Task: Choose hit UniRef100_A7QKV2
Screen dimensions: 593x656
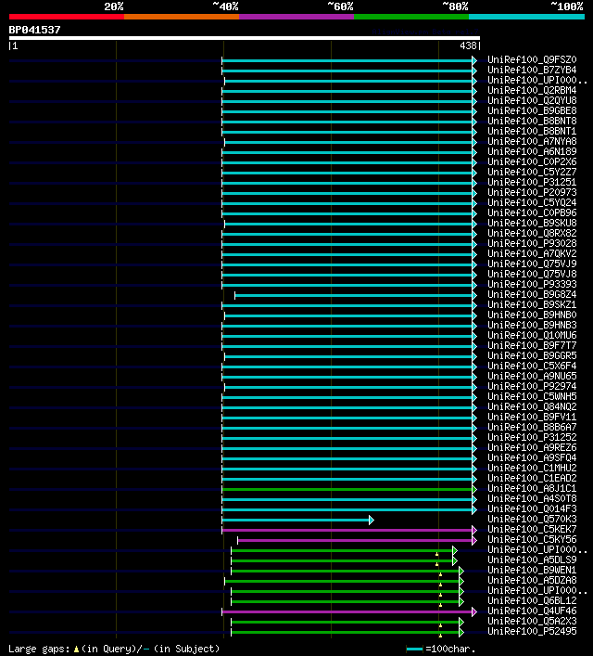Action: tap(532, 253)
